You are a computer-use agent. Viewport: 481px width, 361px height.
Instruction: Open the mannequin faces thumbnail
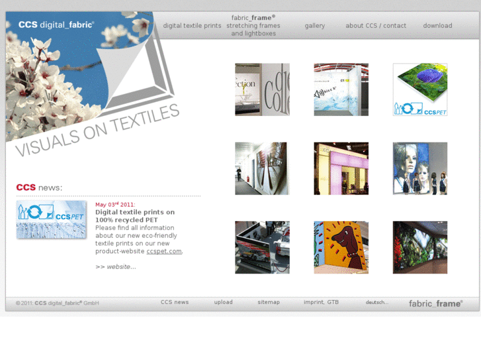(419, 168)
